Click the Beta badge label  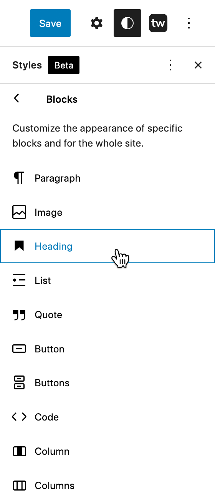click(64, 65)
